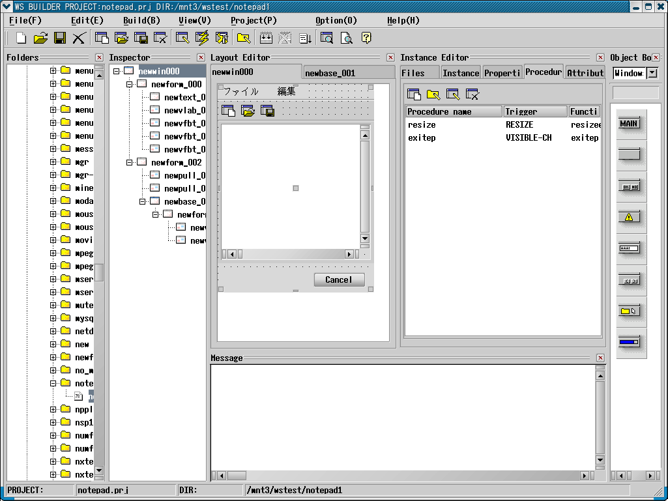Switch to the Properti tab
The image size is (668, 501).
coord(502,73)
